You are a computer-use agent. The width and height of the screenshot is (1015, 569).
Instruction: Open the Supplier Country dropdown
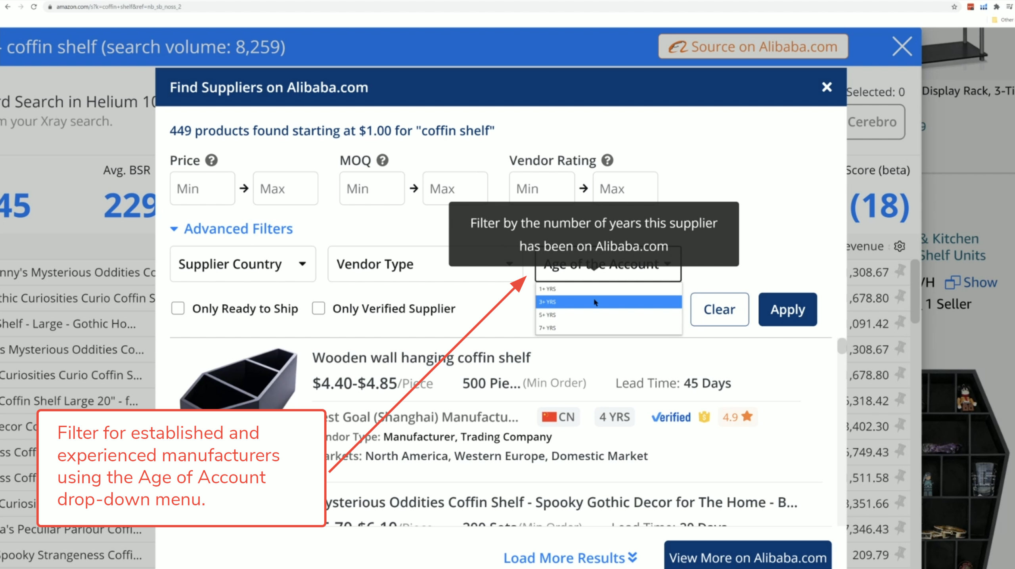point(242,264)
